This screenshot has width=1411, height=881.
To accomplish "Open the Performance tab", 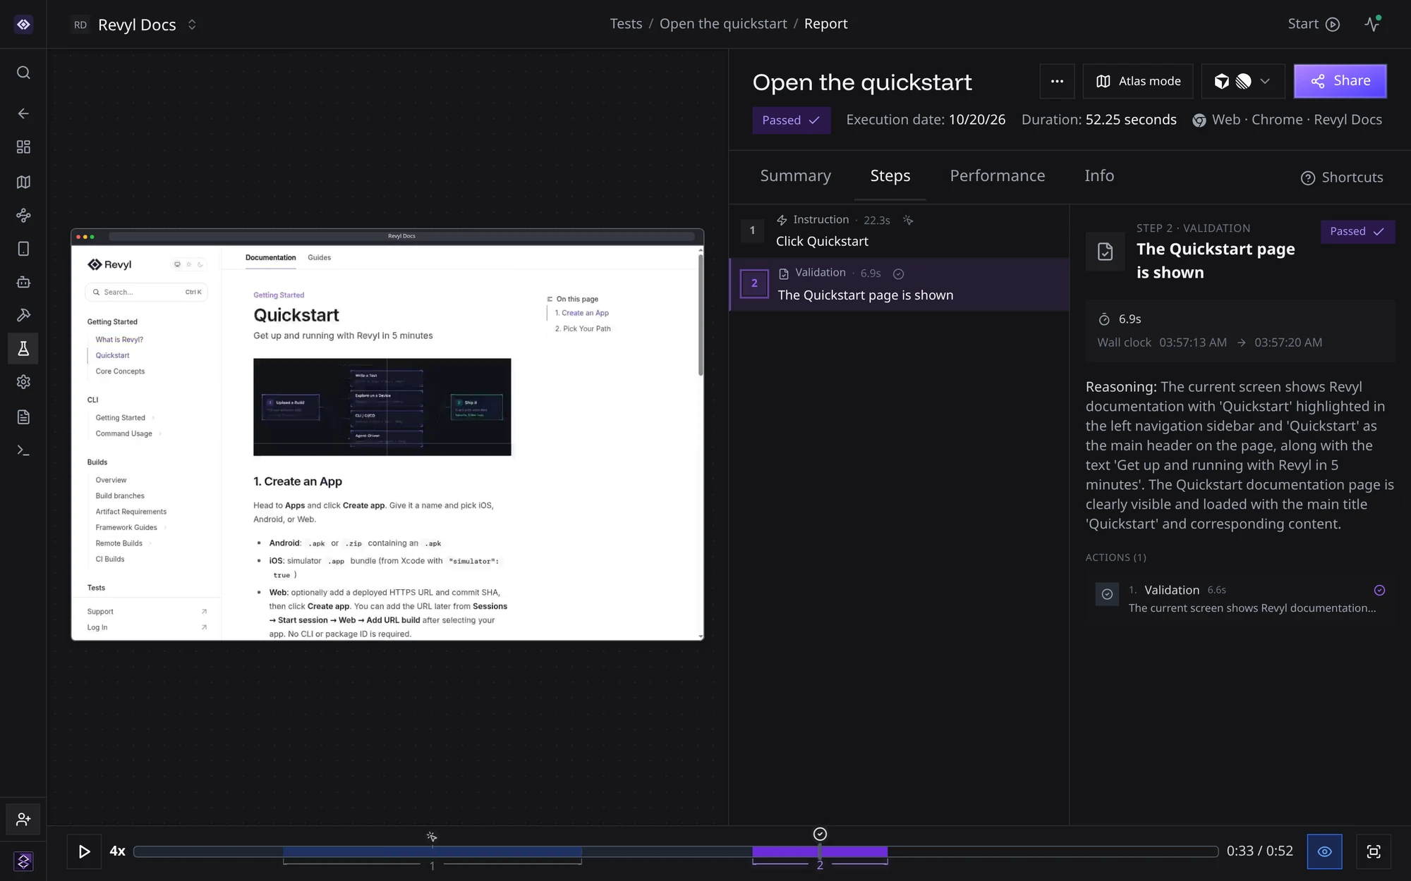I will [x=997, y=175].
